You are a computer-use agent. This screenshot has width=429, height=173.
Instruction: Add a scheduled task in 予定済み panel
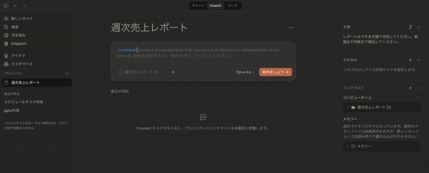410,60
